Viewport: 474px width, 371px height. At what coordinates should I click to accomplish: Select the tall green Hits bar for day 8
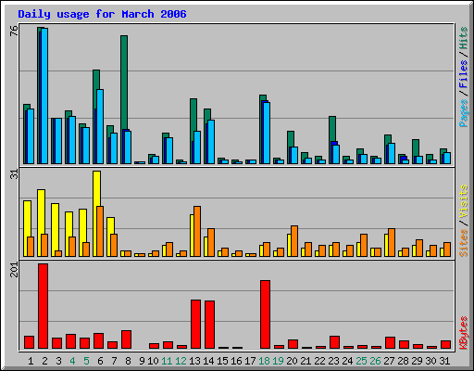point(124,83)
